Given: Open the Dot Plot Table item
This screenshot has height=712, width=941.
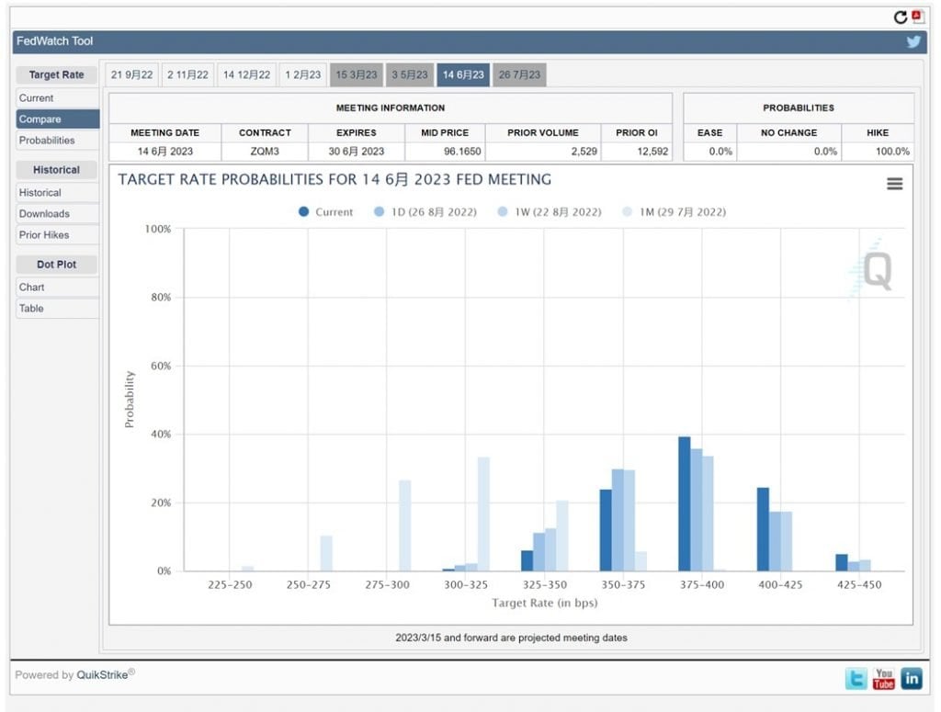Looking at the screenshot, I should tap(58, 309).
